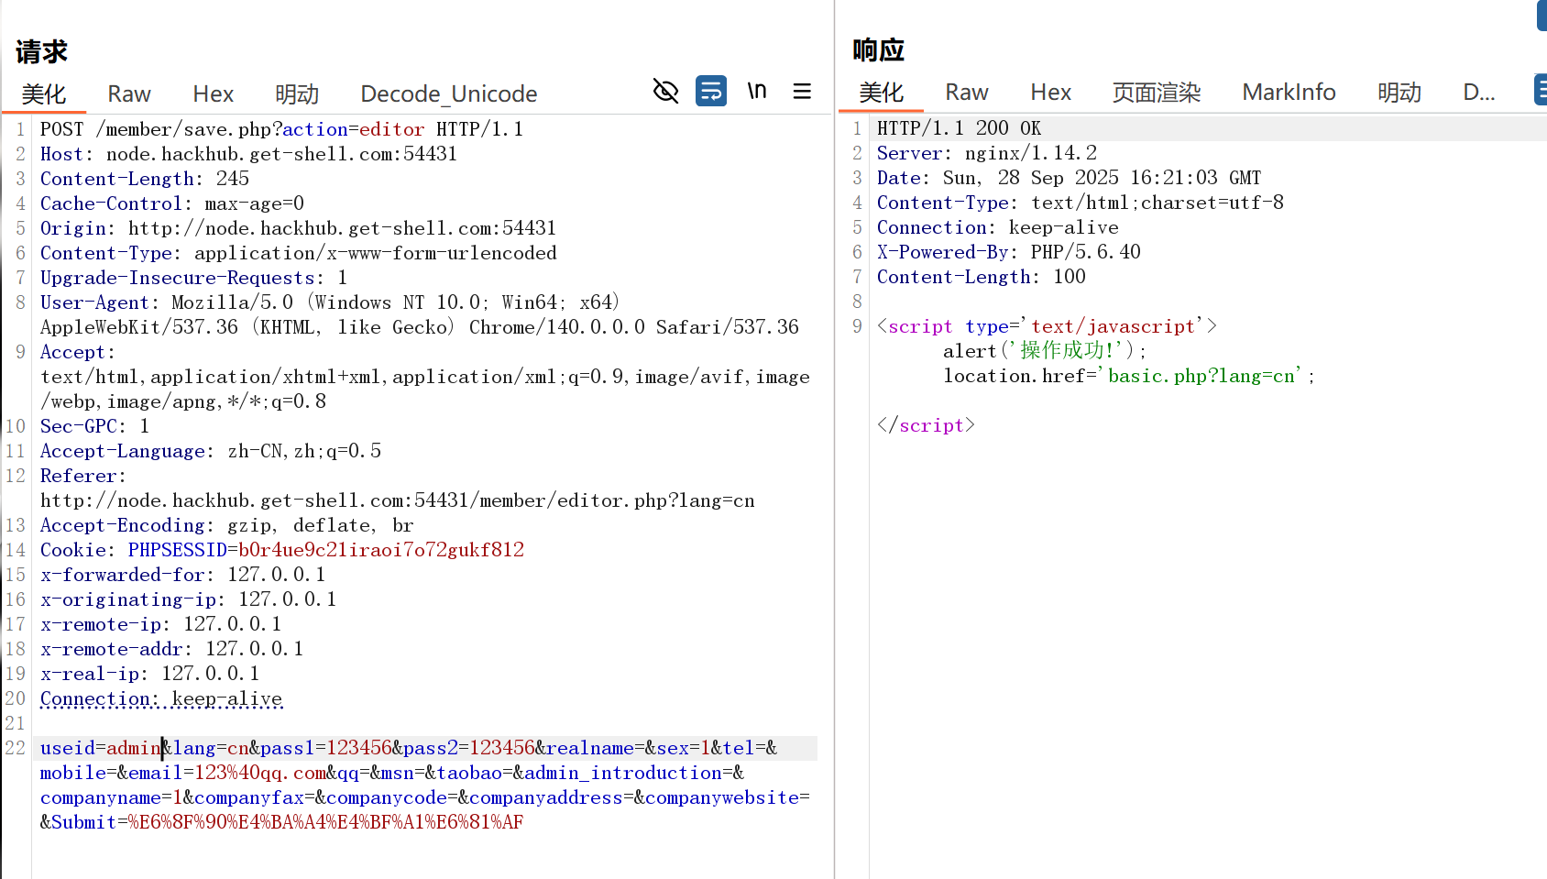The height and width of the screenshot is (879, 1547).
Task: Select the Server: nginx/1.14.2 header
Action: (x=986, y=153)
